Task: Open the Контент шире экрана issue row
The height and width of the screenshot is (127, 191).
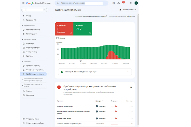Action: click(x=95, y=119)
